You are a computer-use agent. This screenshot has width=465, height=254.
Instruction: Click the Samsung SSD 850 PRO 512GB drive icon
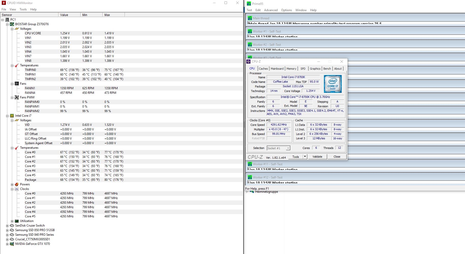tap(12, 230)
